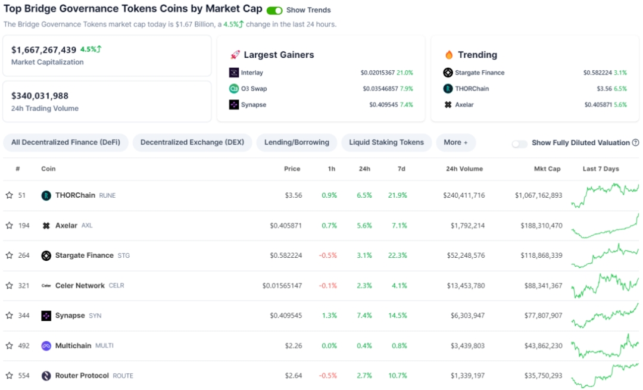Click the O3 Swap icon in gainers
643x390 pixels.
(234, 89)
